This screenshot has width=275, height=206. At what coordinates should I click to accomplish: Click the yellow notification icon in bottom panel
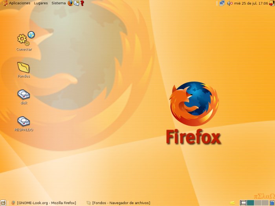click(233, 203)
